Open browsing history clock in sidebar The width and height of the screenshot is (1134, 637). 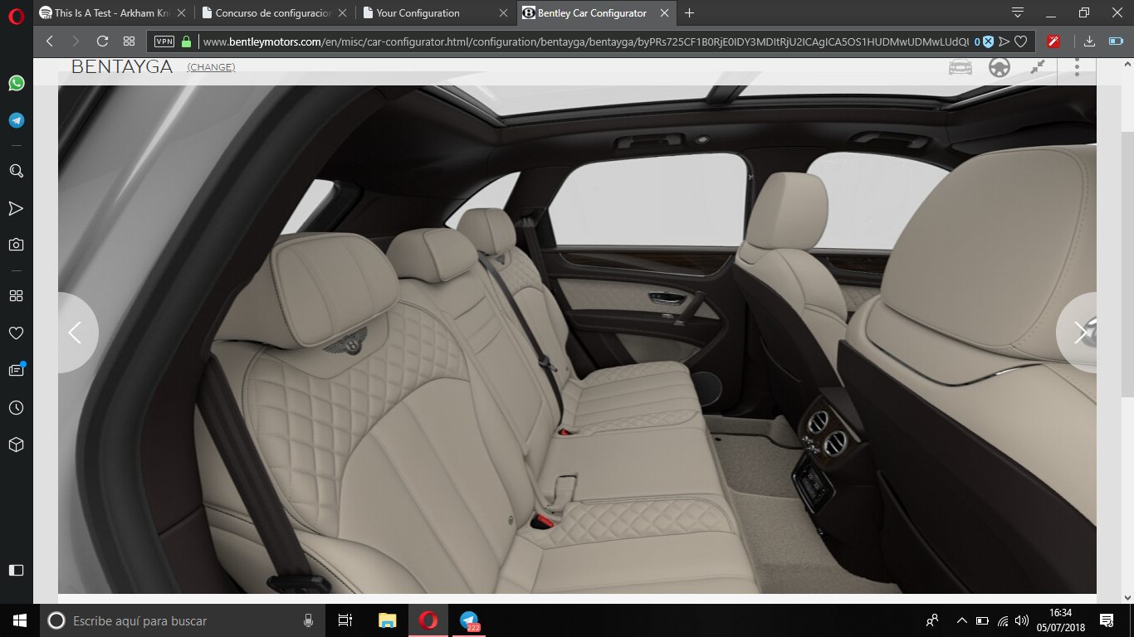(x=16, y=407)
